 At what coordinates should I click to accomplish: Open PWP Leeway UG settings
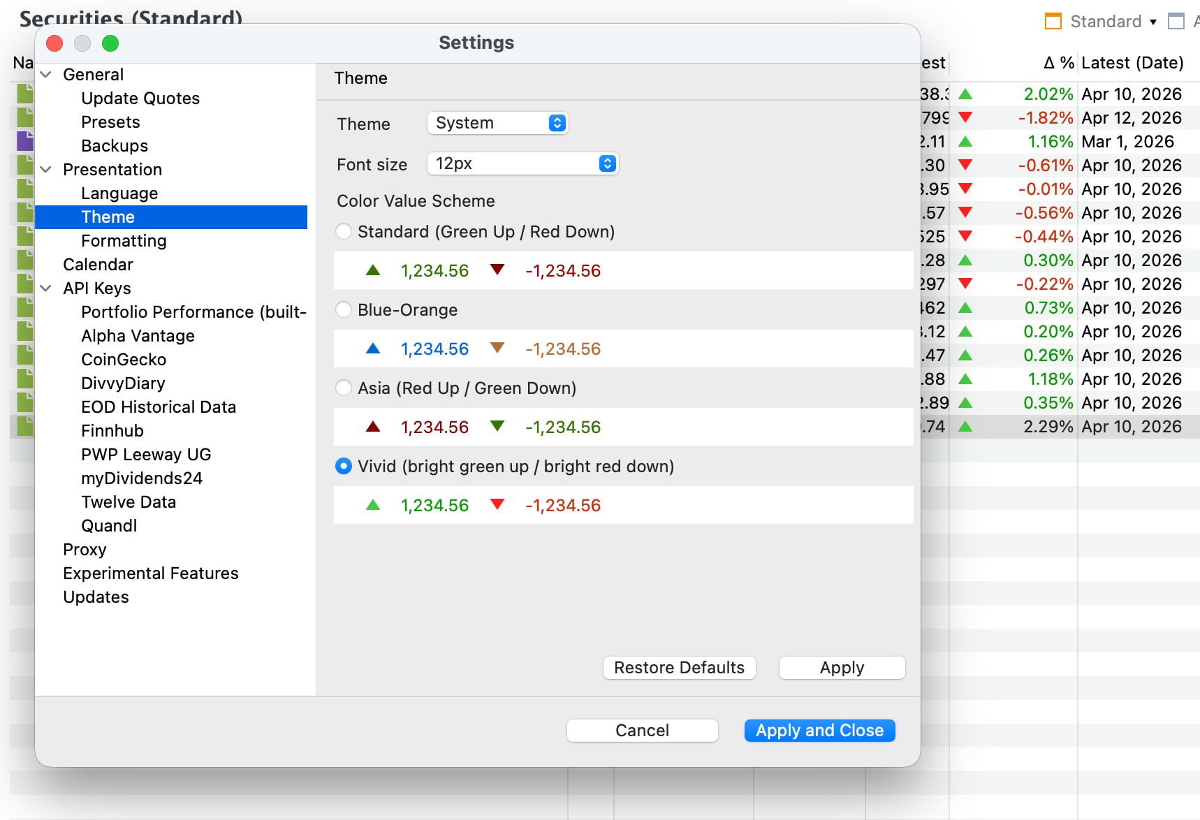(x=146, y=455)
